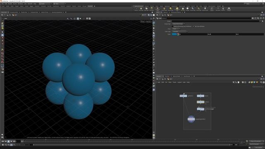Open the File menu in Houdini
Viewport: 265px width, 149px height.
pos(2,4)
